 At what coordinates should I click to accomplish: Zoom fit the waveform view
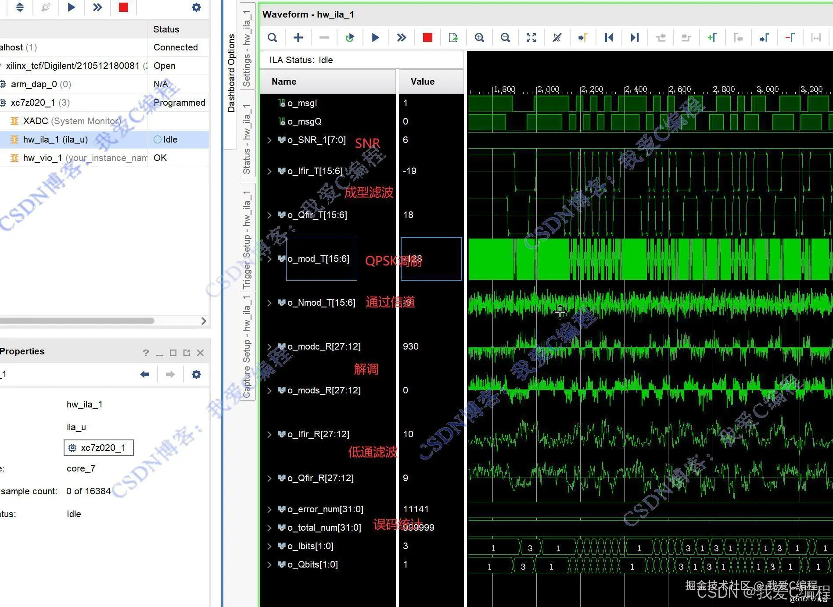pyautogui.click(x=531, y=38)
